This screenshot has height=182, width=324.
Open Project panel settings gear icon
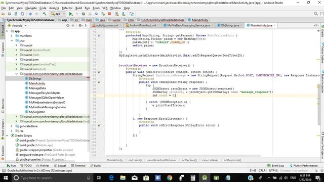pos(80,25)
